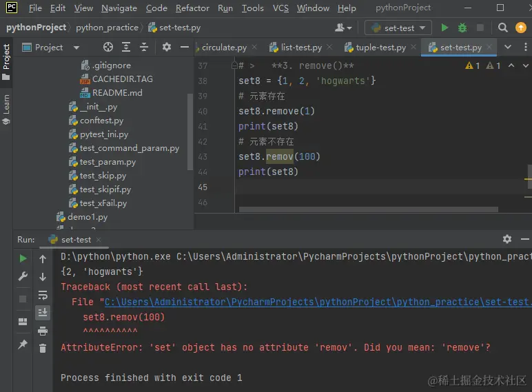Close the set-test.py tab

[x=489, y=47]
